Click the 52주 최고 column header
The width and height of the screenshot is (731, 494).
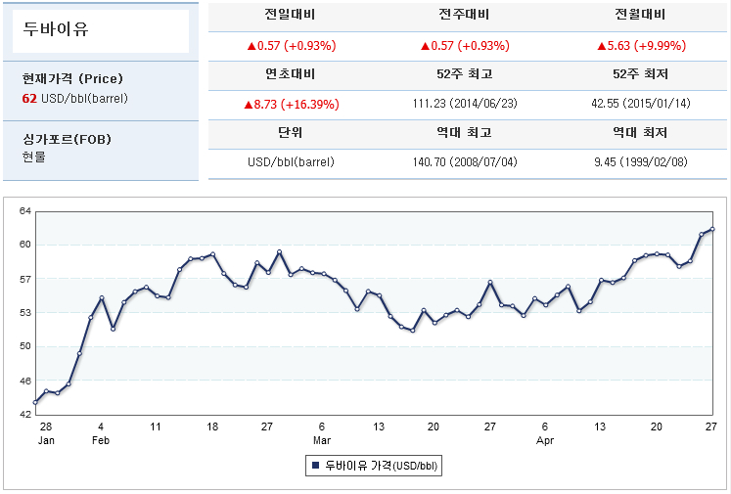464,74
